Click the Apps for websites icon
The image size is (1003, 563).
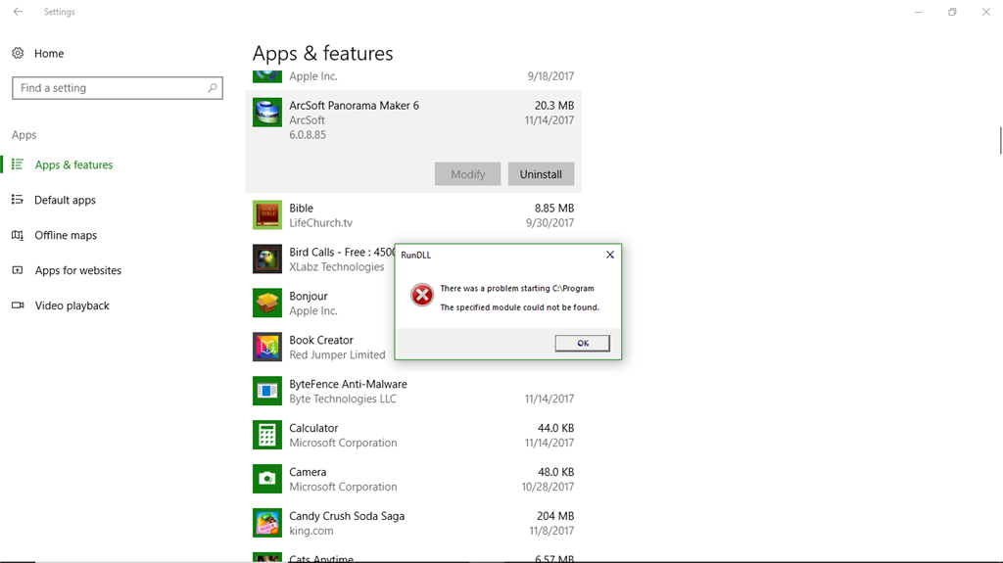tap(18, 270)
